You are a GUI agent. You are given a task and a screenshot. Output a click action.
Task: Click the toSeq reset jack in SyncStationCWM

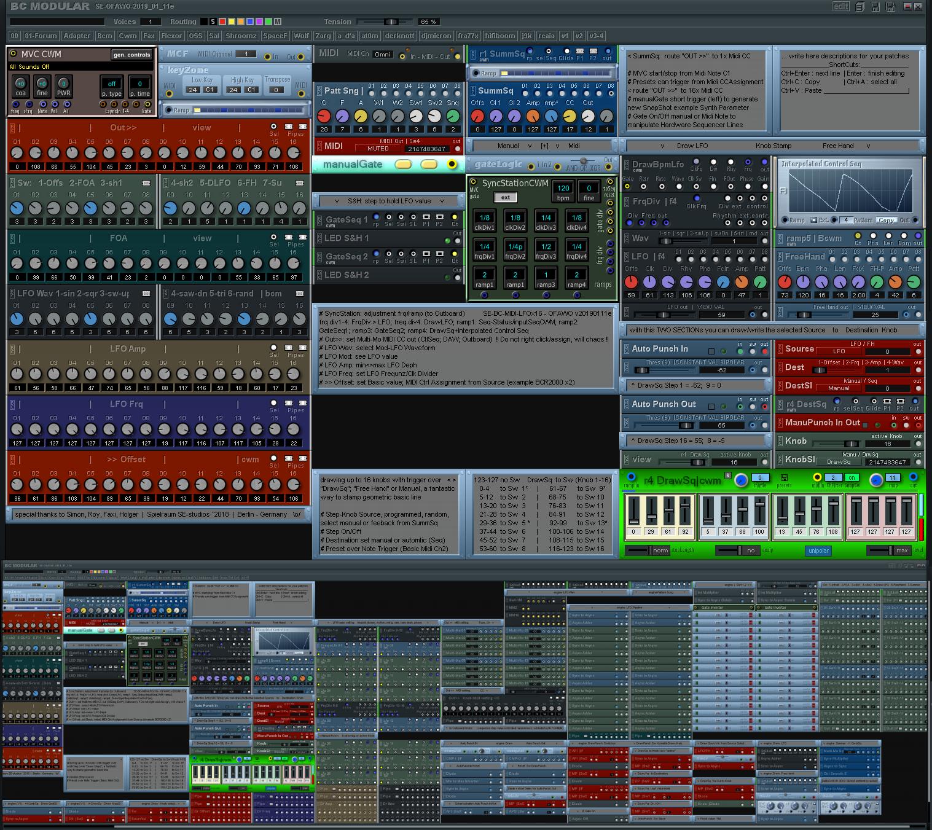(609, 182)
